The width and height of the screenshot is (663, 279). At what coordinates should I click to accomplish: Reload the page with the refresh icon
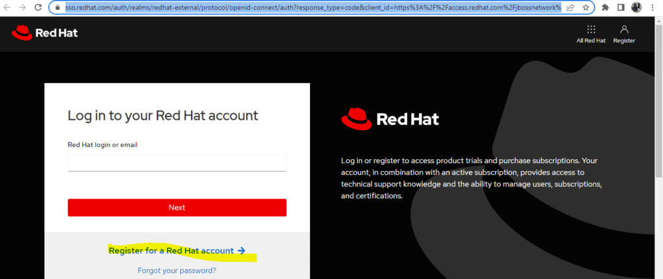[x=38, y=7]
